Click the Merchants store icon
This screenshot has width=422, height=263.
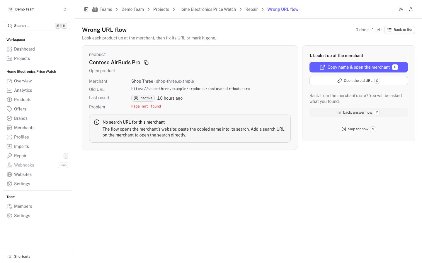coord(9,128)
